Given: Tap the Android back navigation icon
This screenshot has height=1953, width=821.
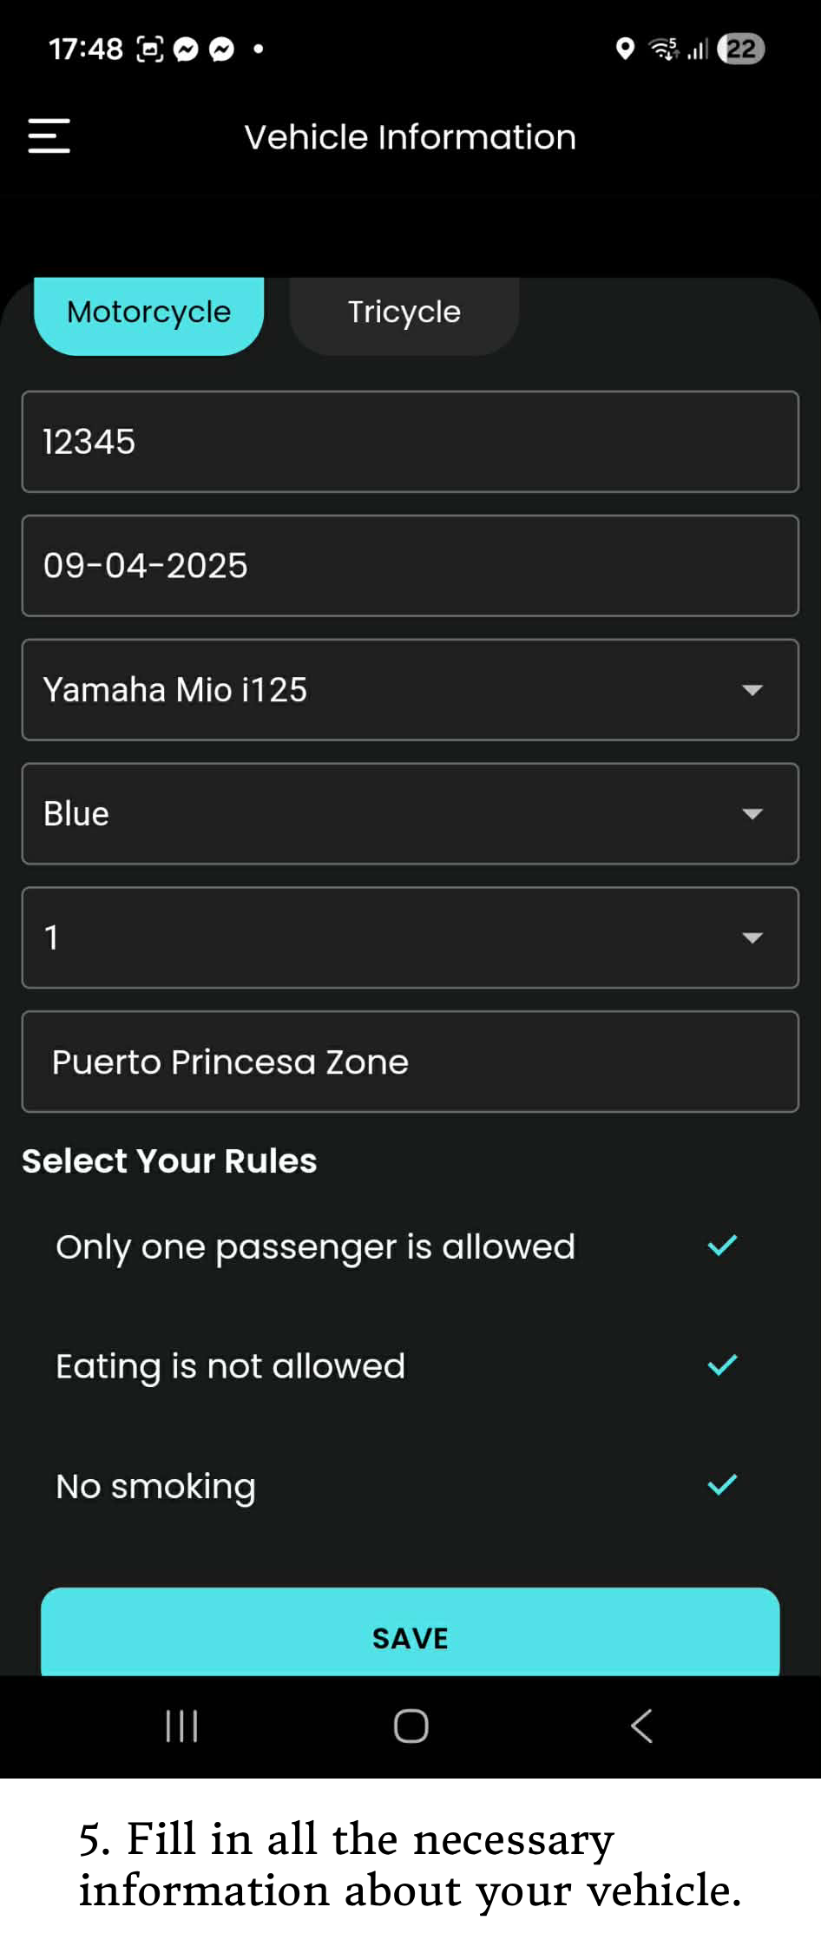Looking at the screenshot, I should [641, 1726].
